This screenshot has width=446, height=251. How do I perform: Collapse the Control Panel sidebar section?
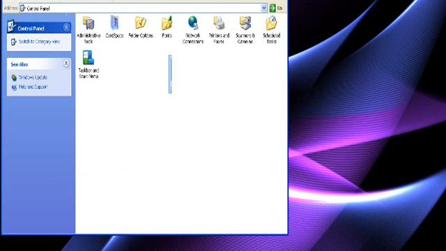[66, 27]
